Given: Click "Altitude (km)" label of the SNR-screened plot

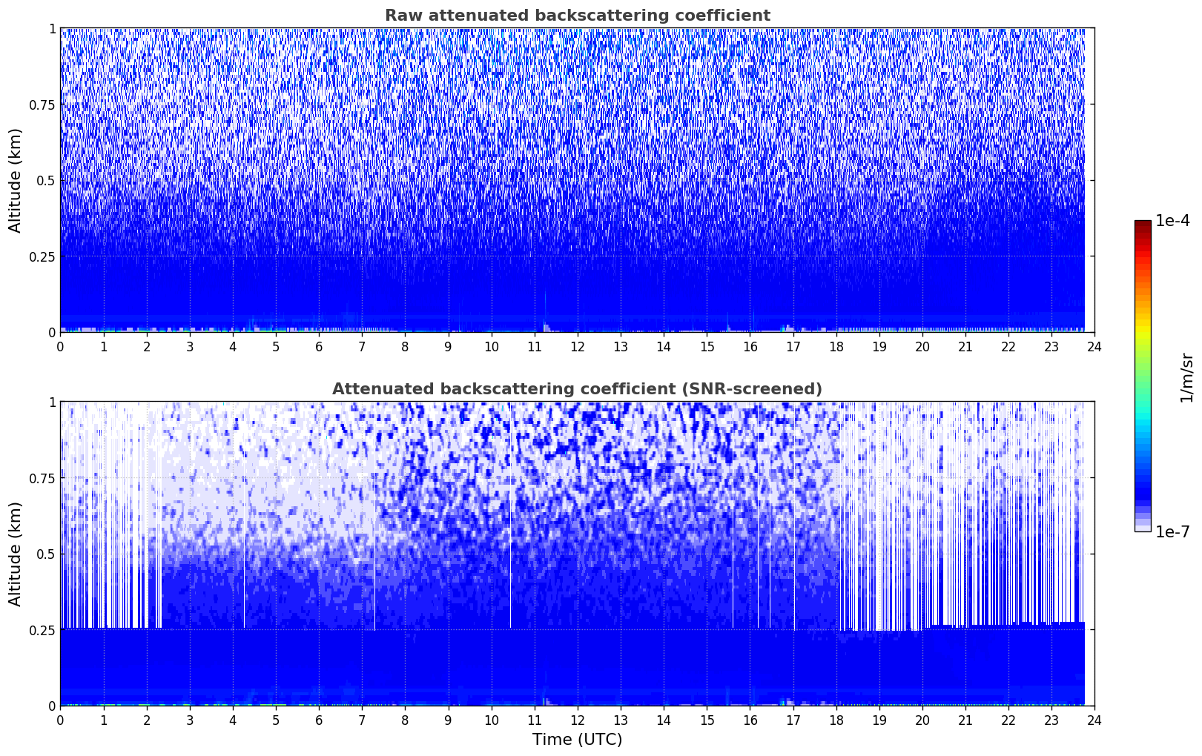Looking at the screenshot, I should 16,554.
